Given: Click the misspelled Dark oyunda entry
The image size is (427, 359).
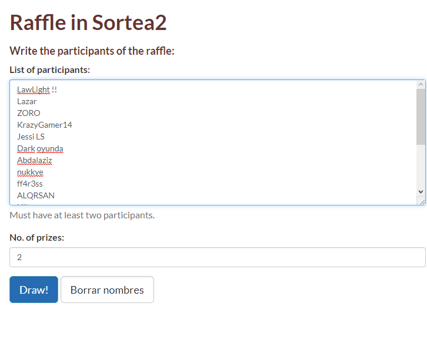Looking at the screenshot, I should pyautogui.click(x=40, y=148).
